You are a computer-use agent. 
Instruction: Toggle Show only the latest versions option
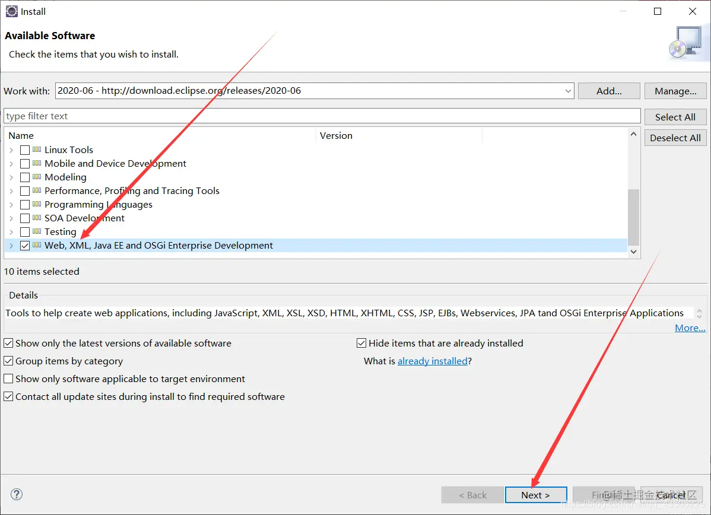pyautogui.click(x=8, y=343)
